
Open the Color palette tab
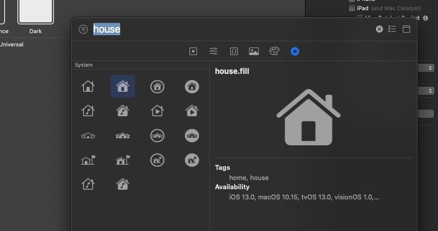pyautogui.click(x=274, y=51)
